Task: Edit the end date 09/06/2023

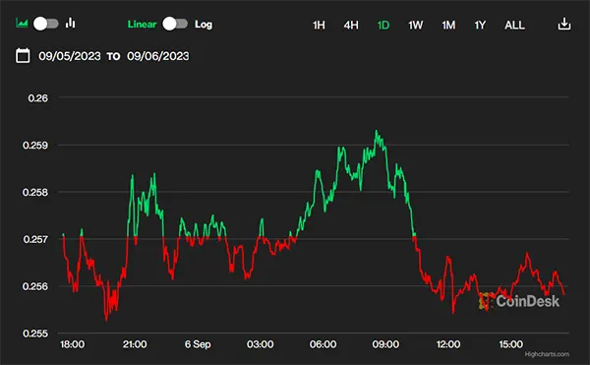Action: tap(158, 56)
